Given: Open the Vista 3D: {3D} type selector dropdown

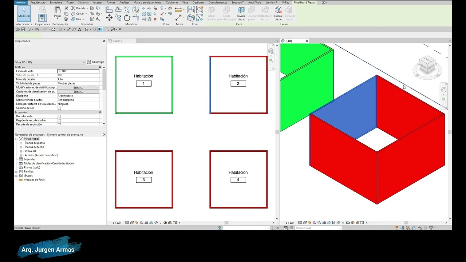Looking at the screenshot, I should 50,62.
